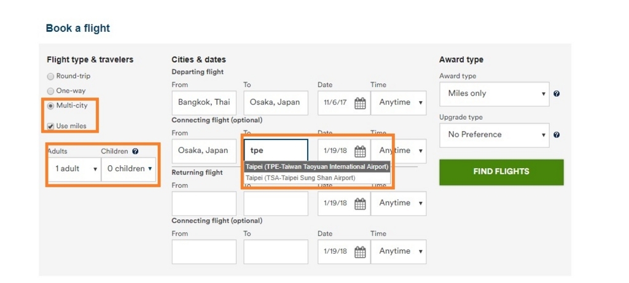Click the 'Book a flight' heading
Screen dimensions: 629x283
(x=78, y=28)
